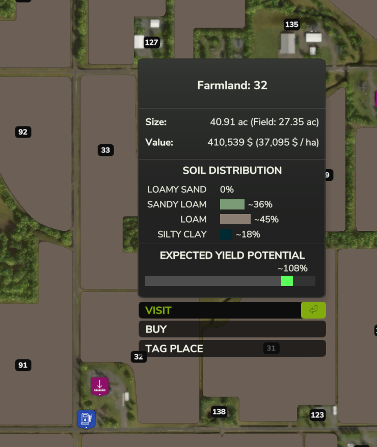Image resolution: width=377 pixels, height=447 pixels.
Task: Click the green enter key icon on VISIT
Action: 313,310
